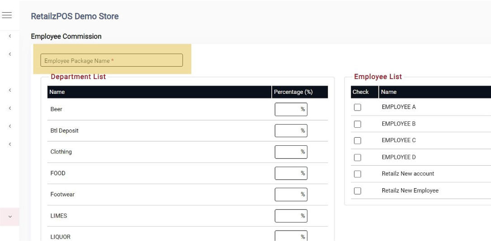
Task: Click the LIMES percentage input
Action: [x=290, y=216]
